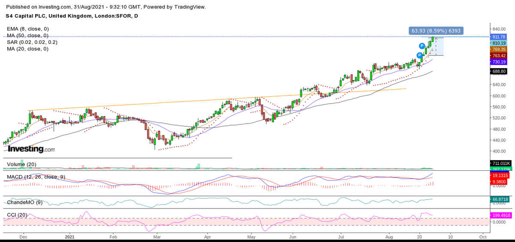Click the Mar label on the time axis
515x242 pixels.
pyautogui.click(x=157, y=236)
